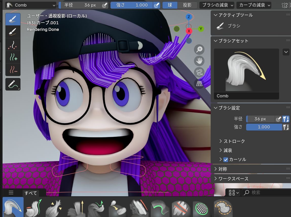Open the カーブの減衰 dropdown
This screenshot has height=217, width=291.
(254, 5)
